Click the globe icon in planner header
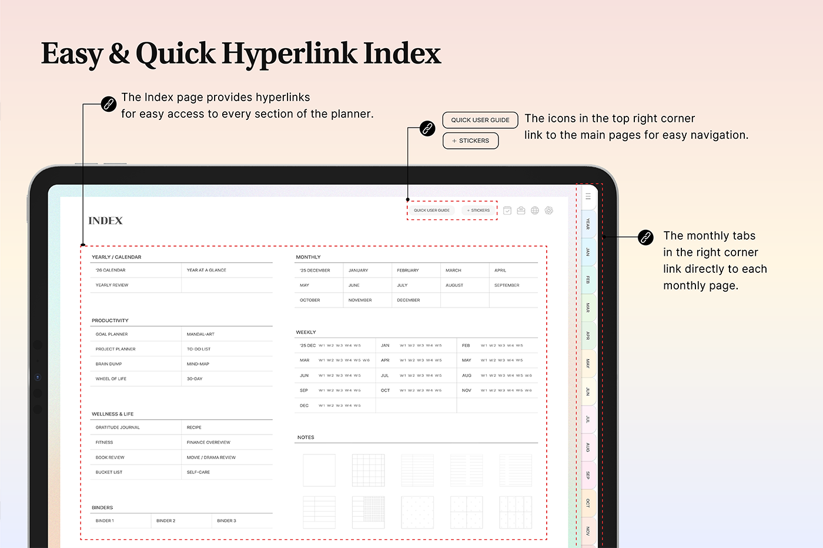 tap(535, 210)
